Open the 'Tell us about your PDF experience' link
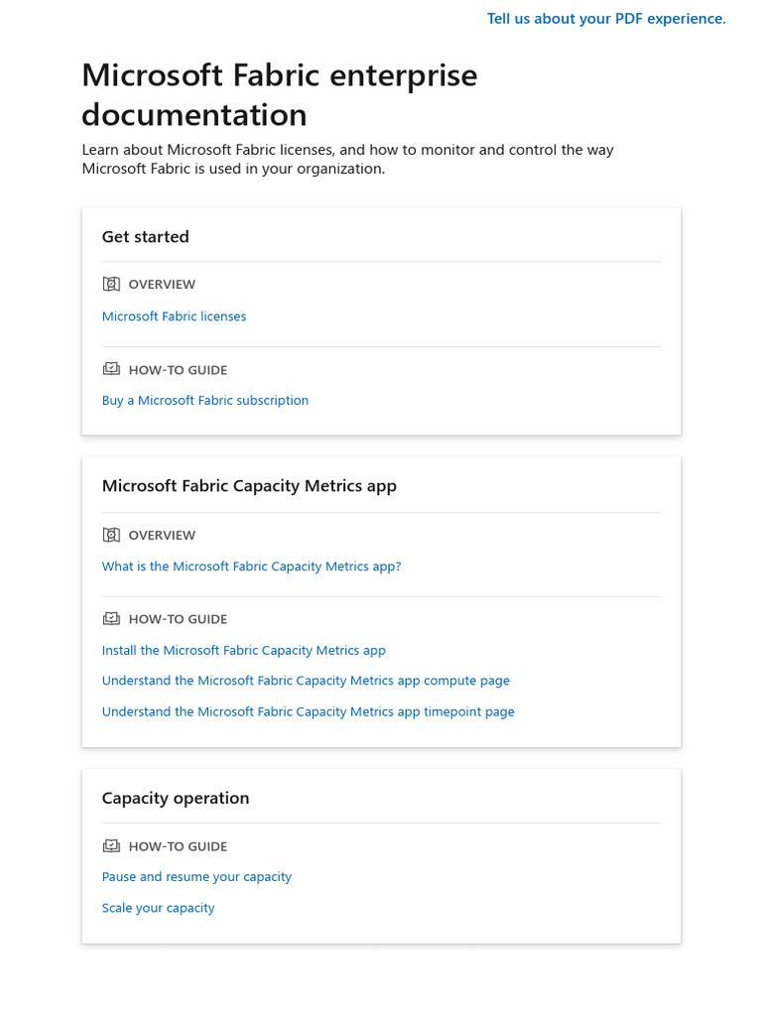This screenshot has width=762, height=1016. [606, 19]
